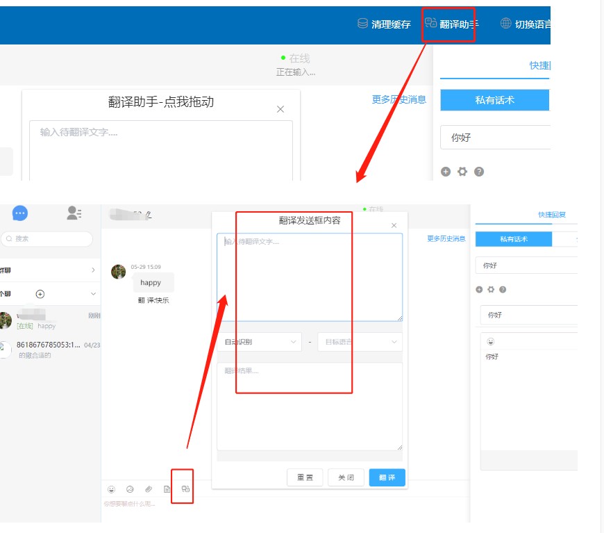Click the upper question-mark help icon

[x=479, y=172]
